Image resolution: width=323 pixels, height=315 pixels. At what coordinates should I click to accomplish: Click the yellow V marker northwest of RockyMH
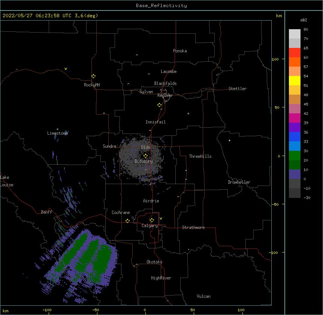point(66,69)
